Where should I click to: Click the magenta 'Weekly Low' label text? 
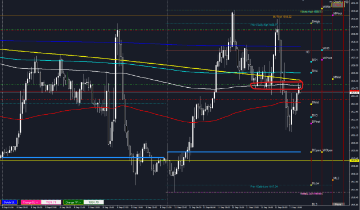[312, 193]
